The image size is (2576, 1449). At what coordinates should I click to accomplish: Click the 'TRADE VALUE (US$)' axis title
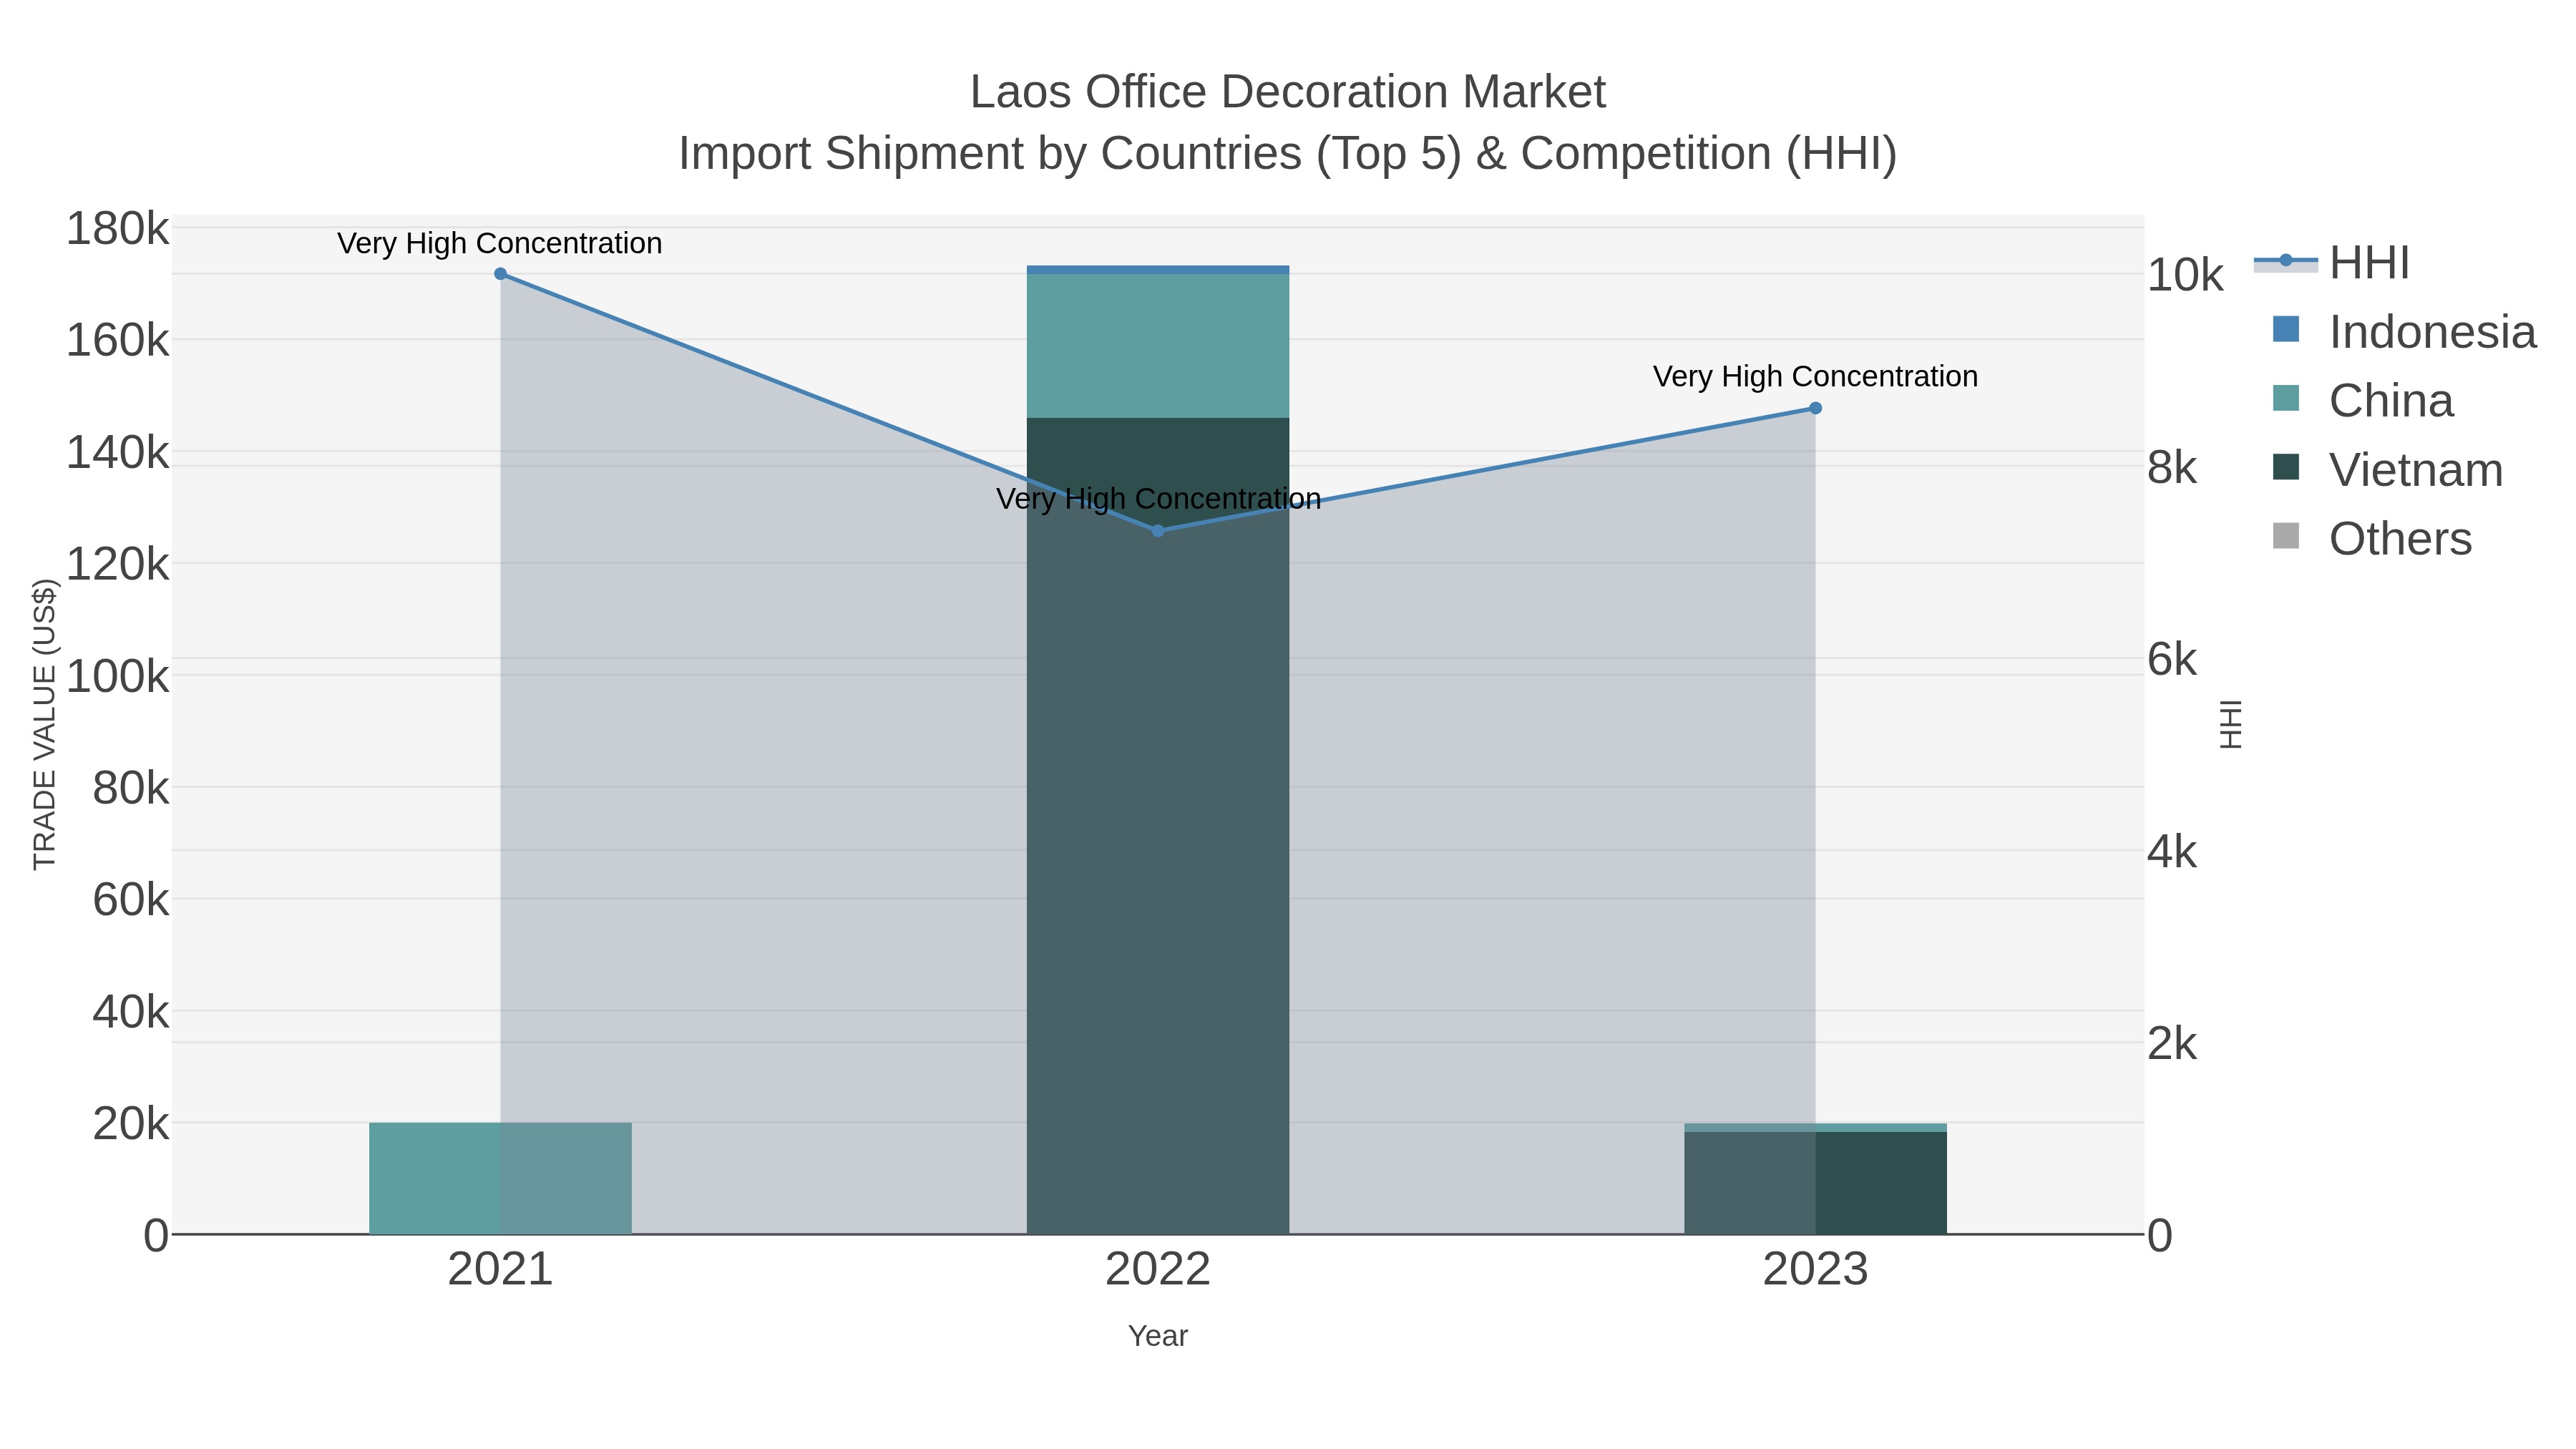45,724
